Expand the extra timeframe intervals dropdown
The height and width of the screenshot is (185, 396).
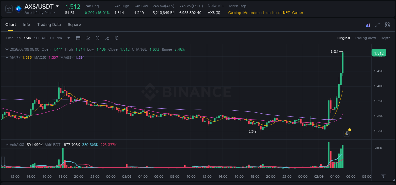tap(68, 38)
